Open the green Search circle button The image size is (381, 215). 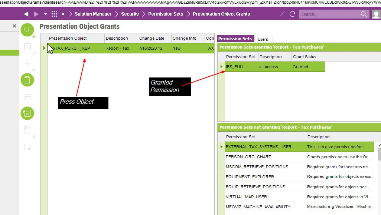click(27, 30)
